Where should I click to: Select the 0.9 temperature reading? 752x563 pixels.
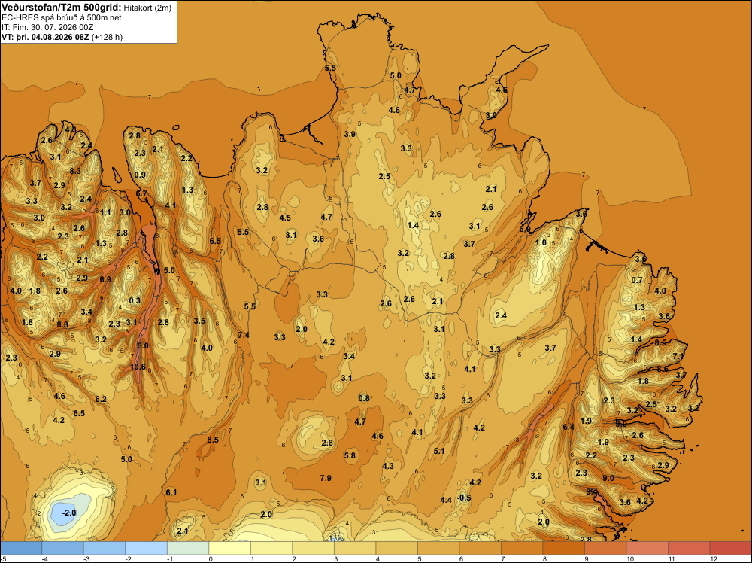(140, 175)
